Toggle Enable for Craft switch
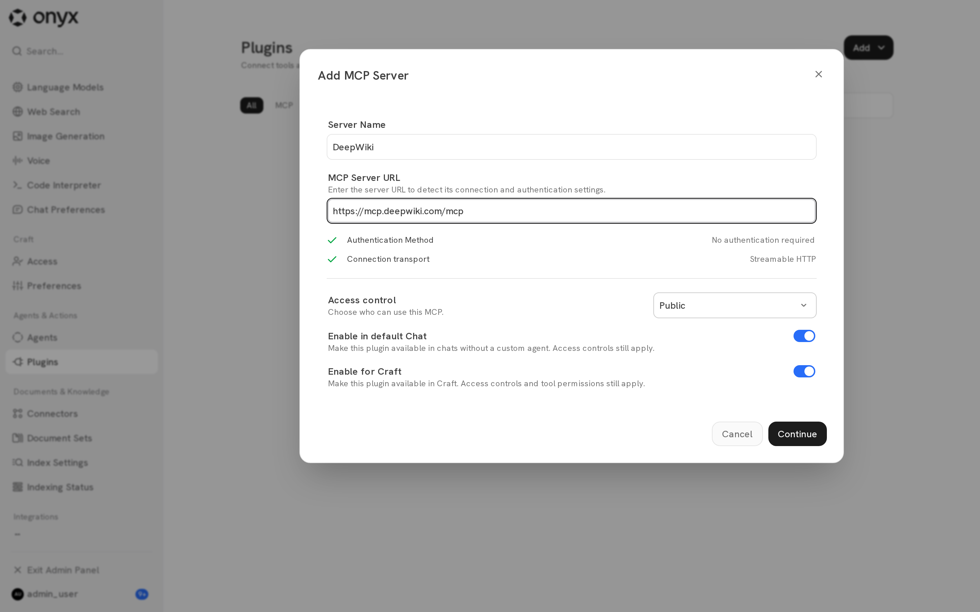Viewport: 980px width, 612px height. tap(804, 371)
